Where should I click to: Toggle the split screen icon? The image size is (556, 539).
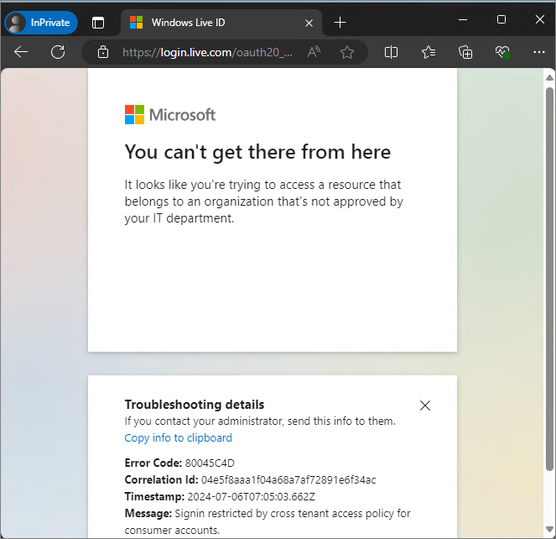tap(391, 52)
